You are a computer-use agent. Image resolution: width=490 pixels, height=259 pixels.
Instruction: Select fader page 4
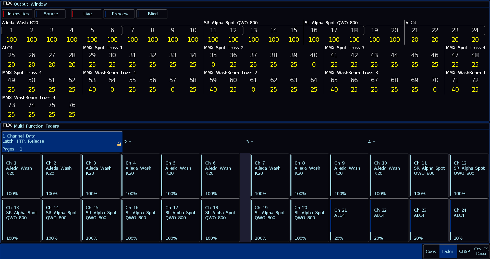428,142
